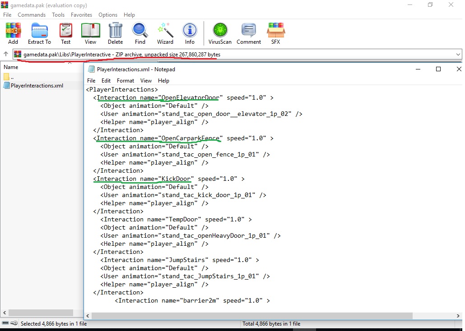Open Notepad Help menu
Viewport: 465px width, 331px height.
(163, 81)
